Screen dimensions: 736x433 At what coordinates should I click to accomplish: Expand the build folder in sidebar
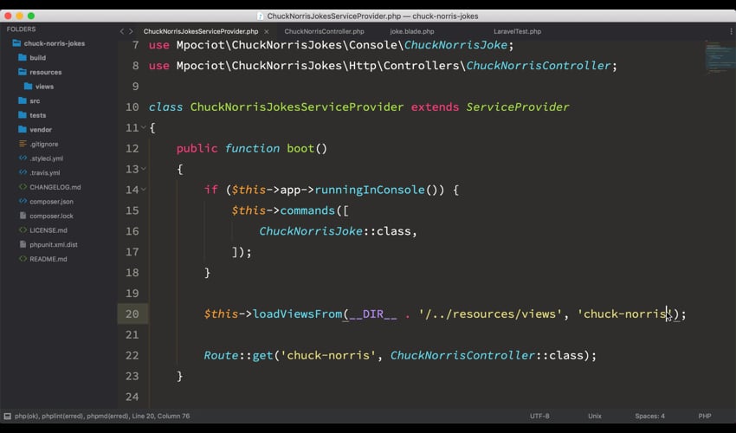click(37, 58)
